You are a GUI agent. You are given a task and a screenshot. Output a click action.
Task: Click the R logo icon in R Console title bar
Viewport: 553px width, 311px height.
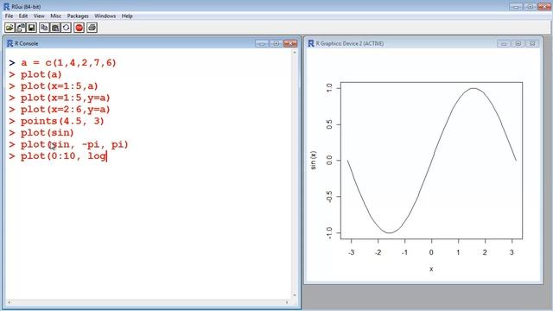point(10,43)
